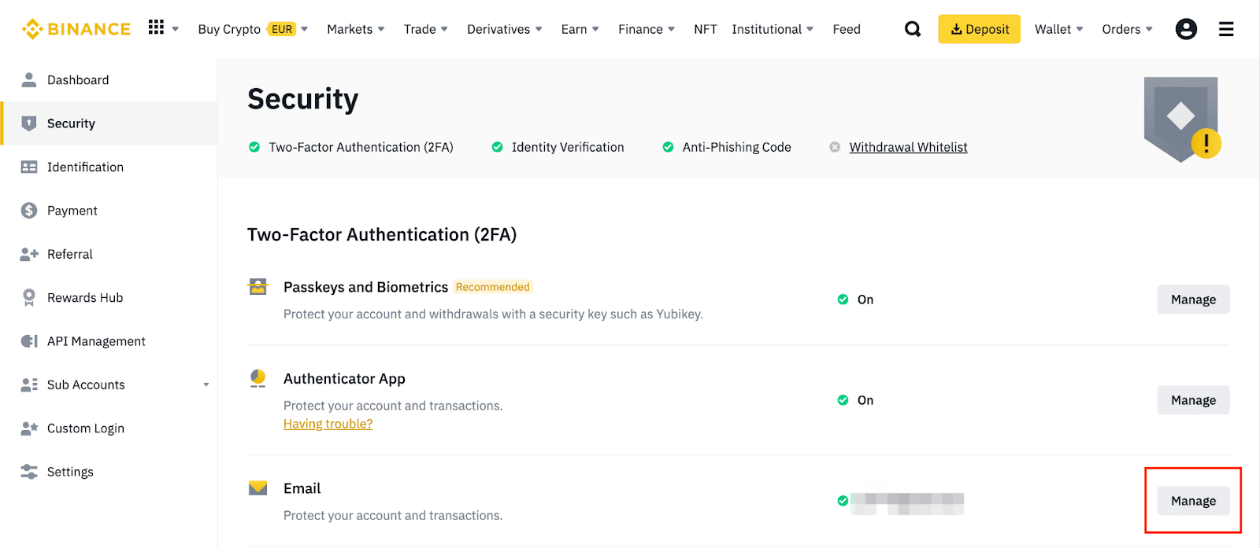Image resolution: width=1260 pixels, height=548 pixels.
Task: Click the search magnifier icon
Action: [x=912, y=29]
